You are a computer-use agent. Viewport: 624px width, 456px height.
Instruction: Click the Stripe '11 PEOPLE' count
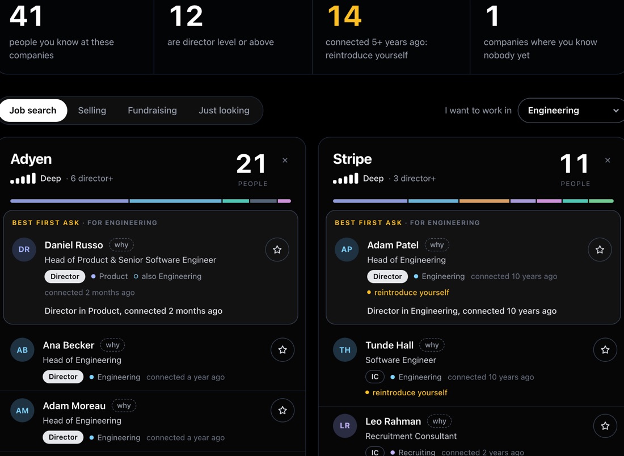(575, 170)
